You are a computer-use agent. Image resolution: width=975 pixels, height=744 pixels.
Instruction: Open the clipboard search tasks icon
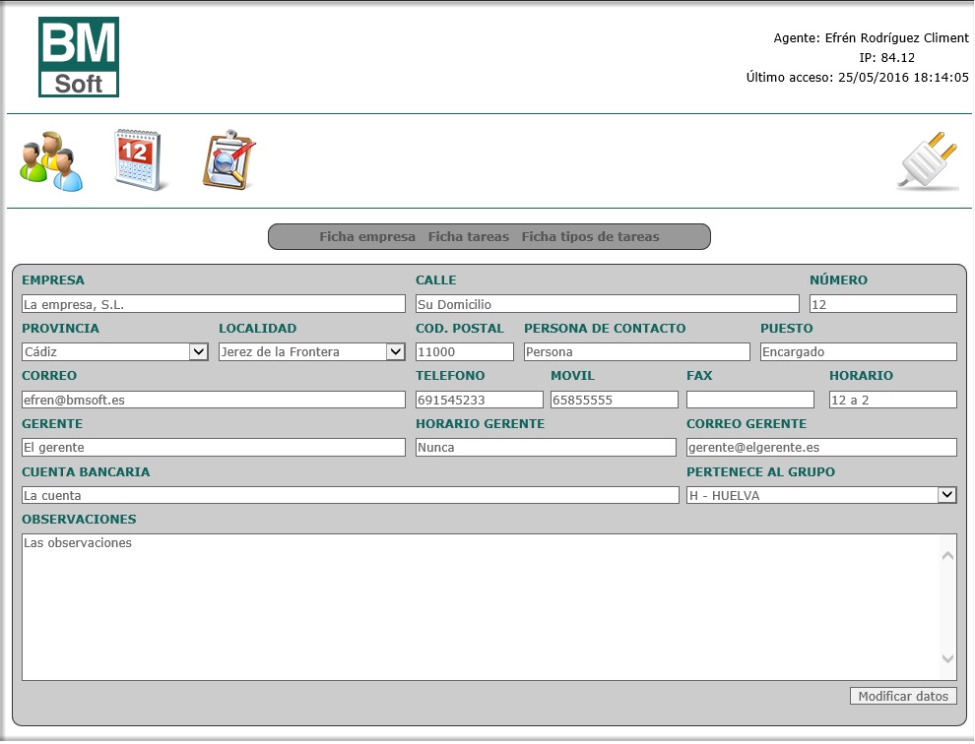pos(229,160)
